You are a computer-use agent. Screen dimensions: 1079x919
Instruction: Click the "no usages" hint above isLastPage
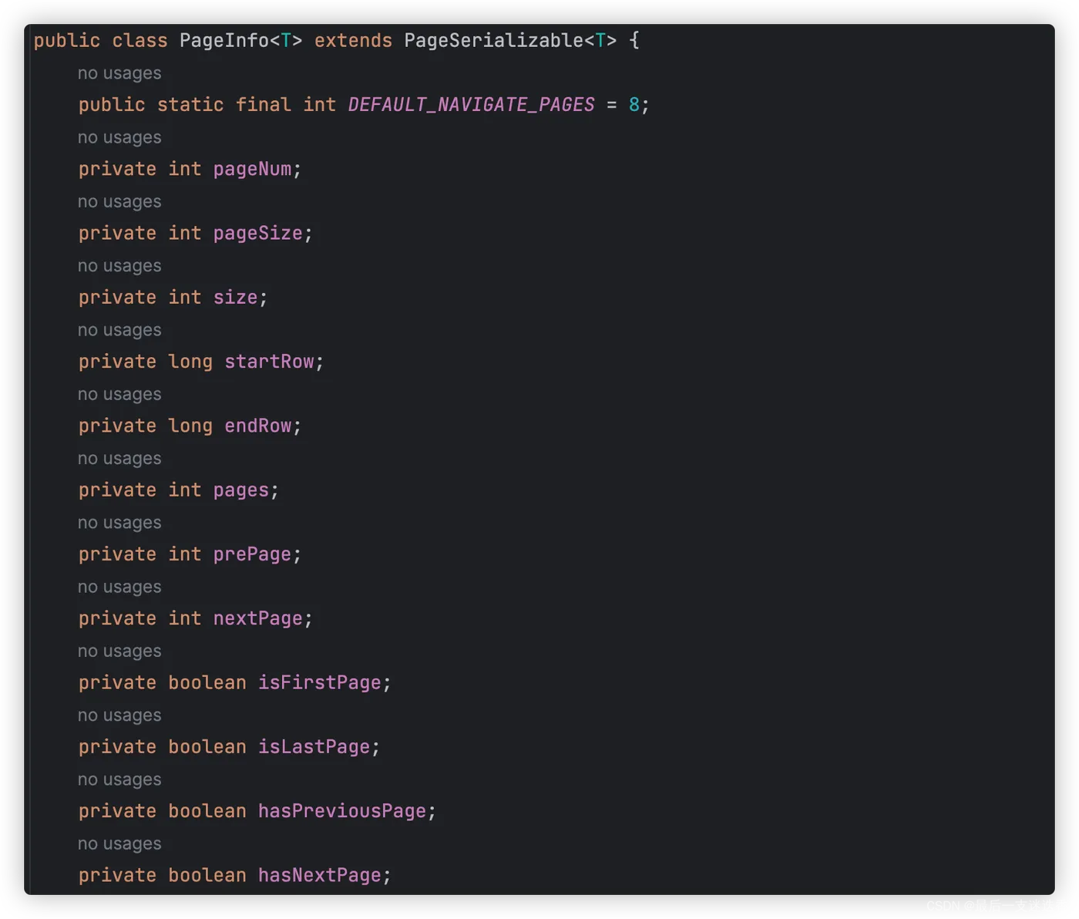[119, 715]
